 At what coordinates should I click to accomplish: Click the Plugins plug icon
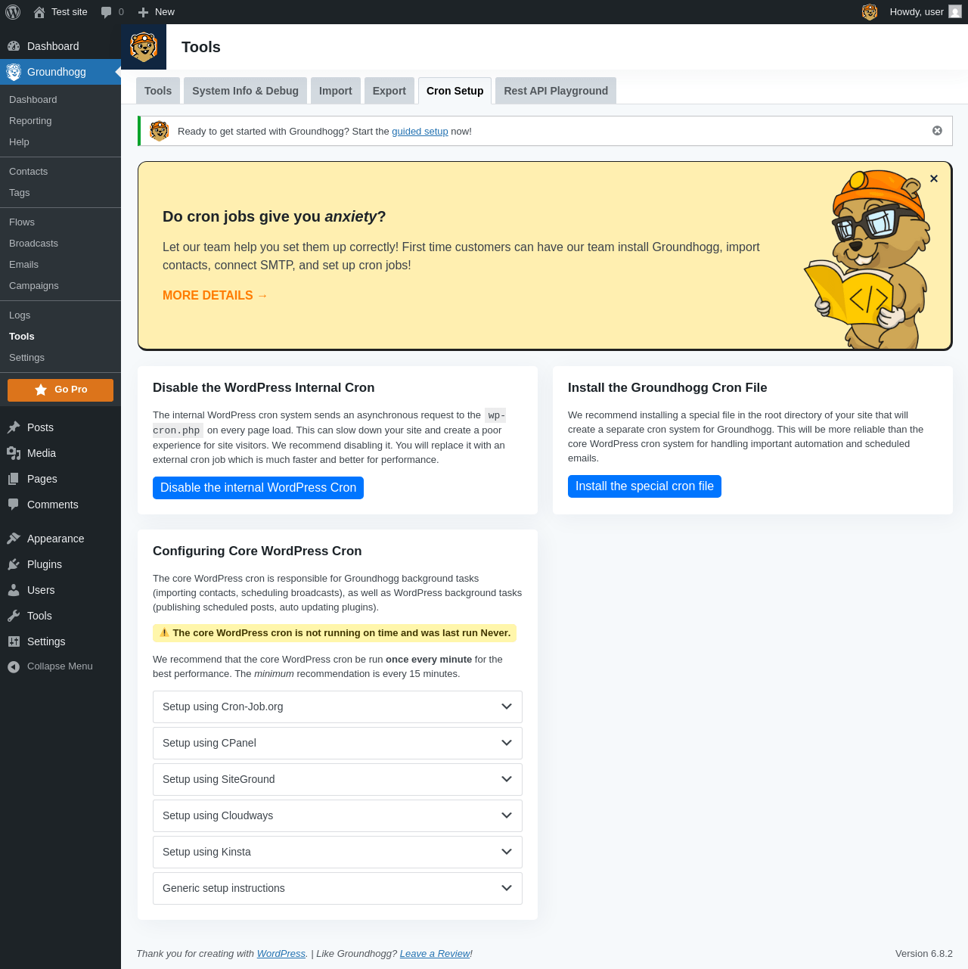pos(14,564)
